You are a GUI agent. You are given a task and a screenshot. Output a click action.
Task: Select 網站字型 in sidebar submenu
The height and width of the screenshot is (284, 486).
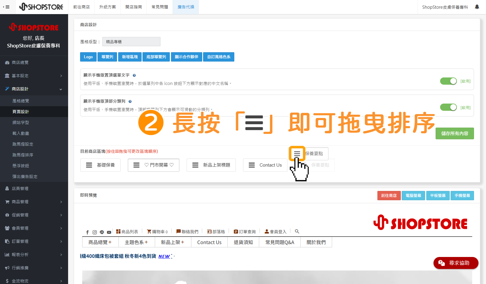click(21, 122)
